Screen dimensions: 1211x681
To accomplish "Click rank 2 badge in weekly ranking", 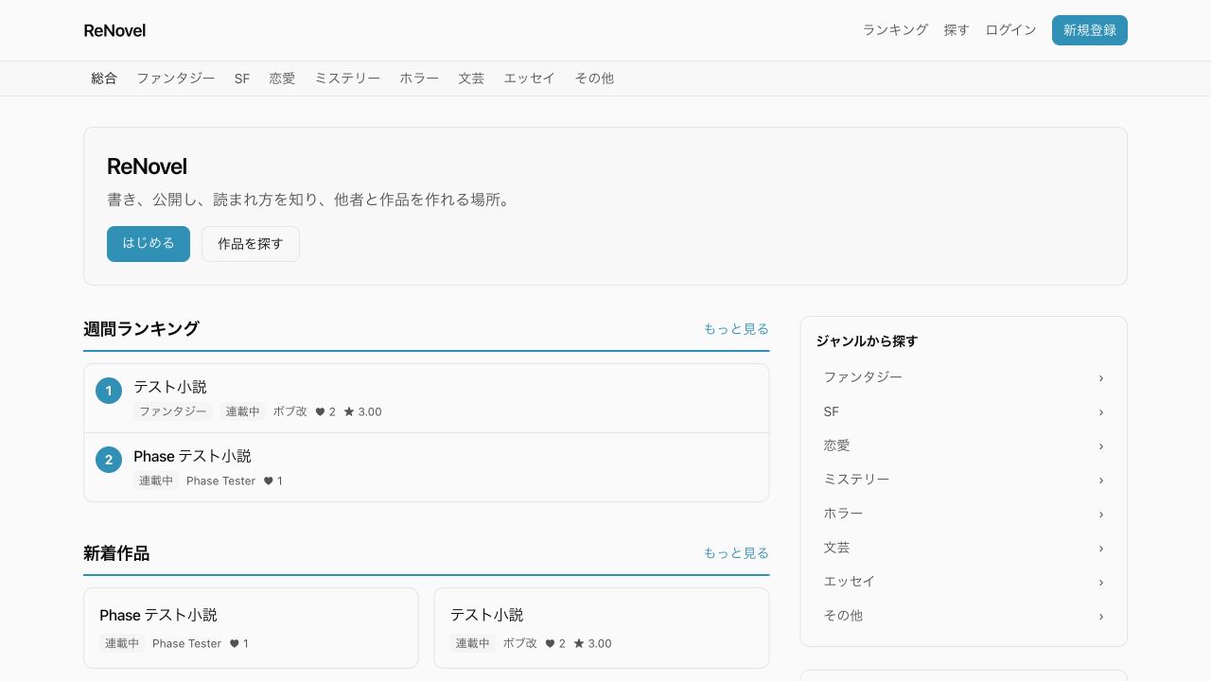I will tap(109, 460).
